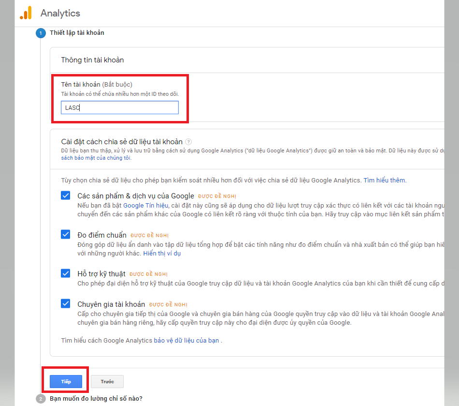Uncheck the 'Hỗ trợ kỹ thuật' option
The width and height of the screenshot is (459, 406).
tap(65, 273)
